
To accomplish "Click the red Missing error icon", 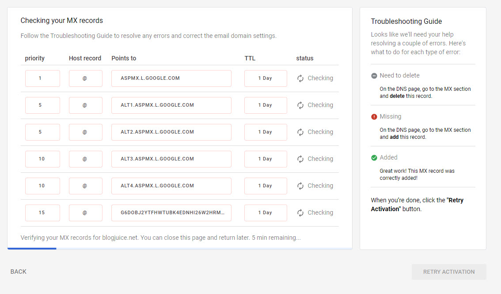I will click(374, 117).
